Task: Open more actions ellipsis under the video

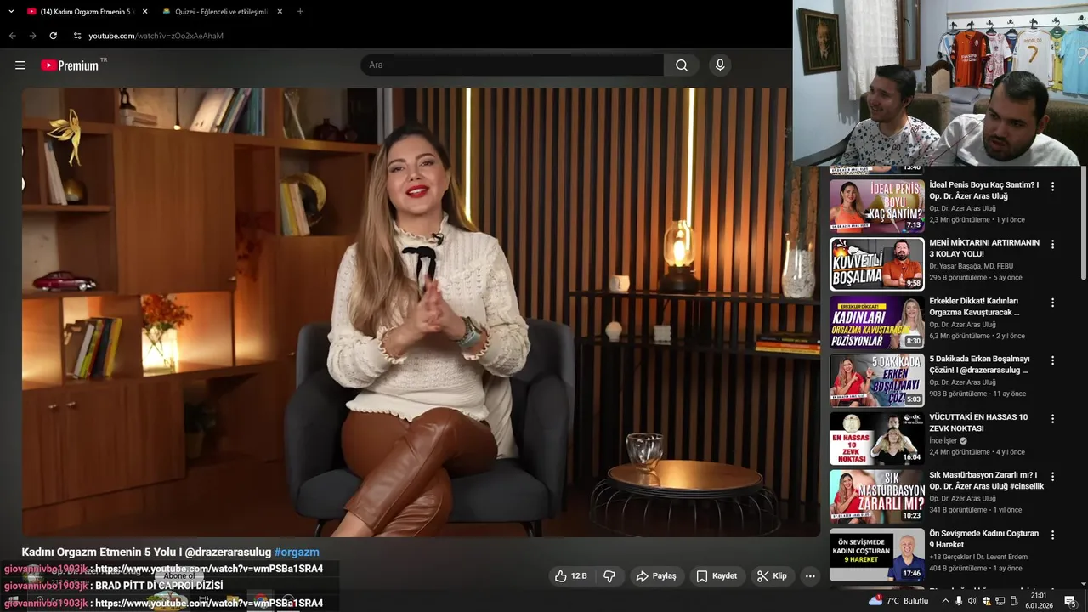Action: click(810, 575)
